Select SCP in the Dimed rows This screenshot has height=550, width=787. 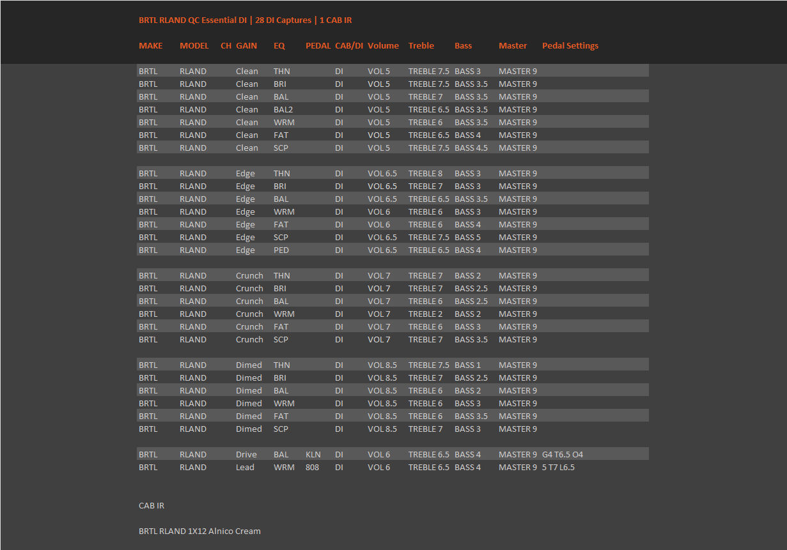(x=281, y=429)
